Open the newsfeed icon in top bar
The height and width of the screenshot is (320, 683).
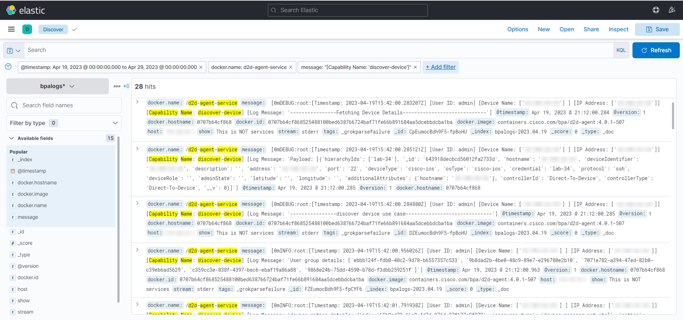pos(672,10)
